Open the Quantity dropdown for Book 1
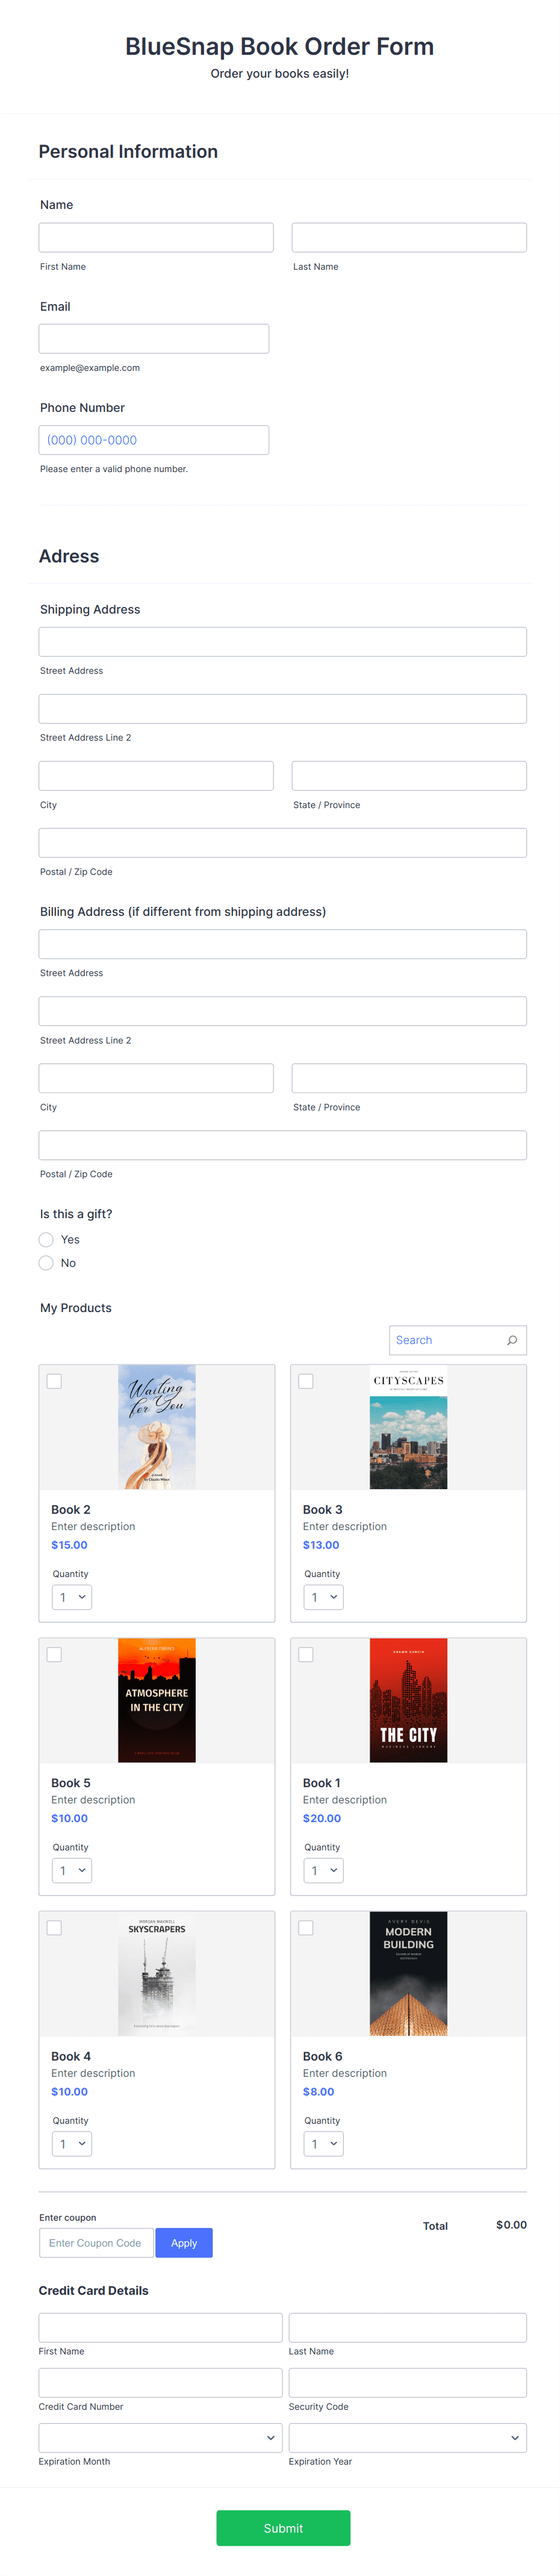 tap(323, 1870)
